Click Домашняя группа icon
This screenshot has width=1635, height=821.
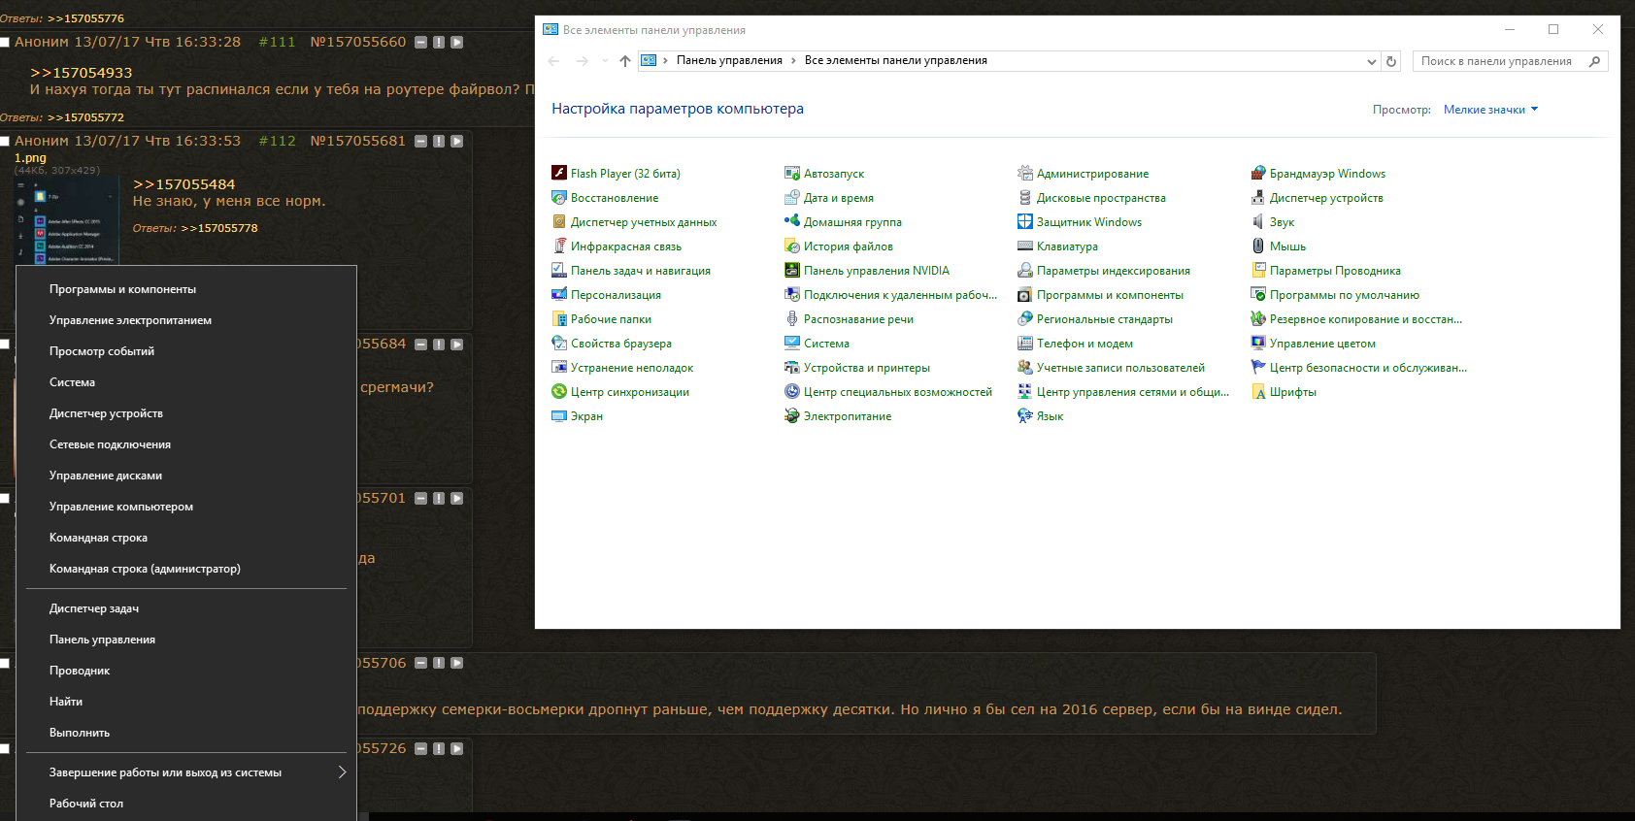[792, 222]
